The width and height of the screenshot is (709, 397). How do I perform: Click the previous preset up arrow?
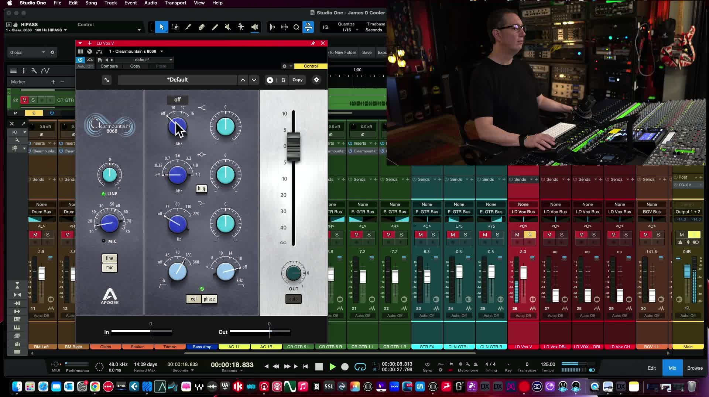(x=243, y=80)
